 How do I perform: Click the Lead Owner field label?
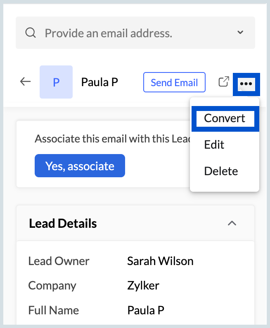point(59,261)
